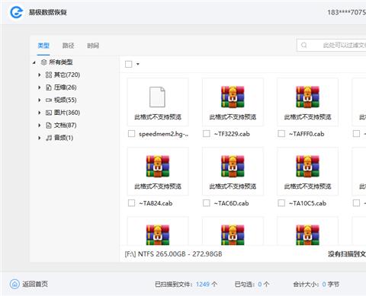This screenshot has height=296, width=366.
Task: Collapse the 所有类型 tree node
Action: [34, 62]
